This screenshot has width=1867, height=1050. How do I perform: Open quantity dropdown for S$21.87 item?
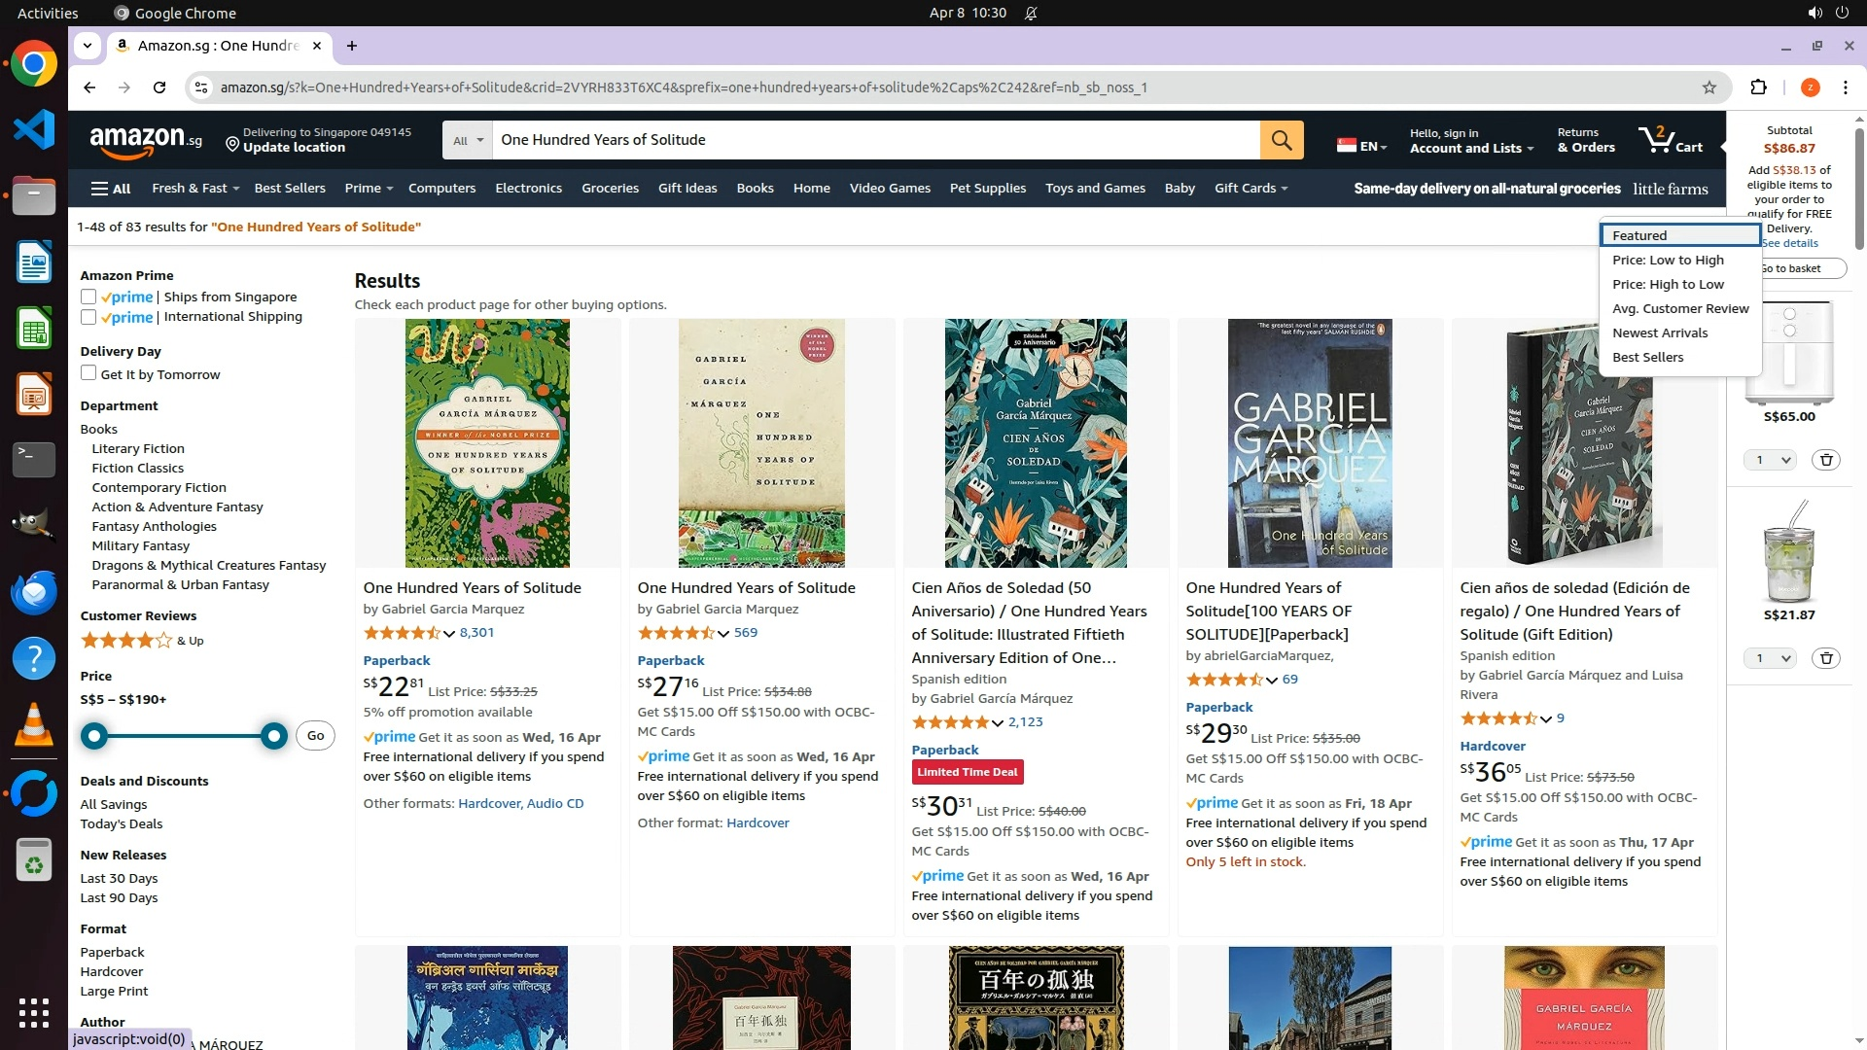click(x=1770, y=658)
